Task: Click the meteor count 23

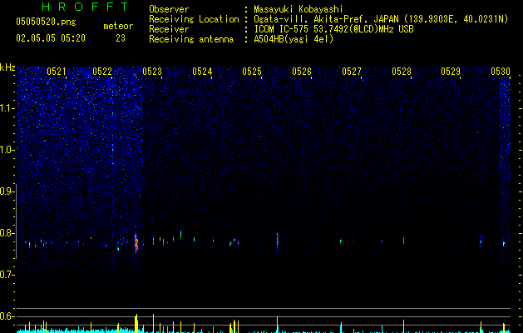Action: click(x=121, y=38)
